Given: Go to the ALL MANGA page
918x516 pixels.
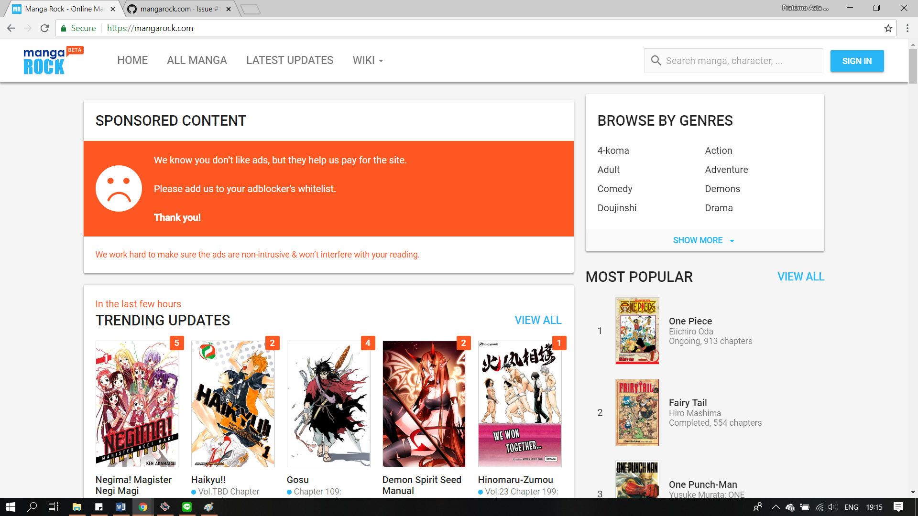Looking at the screenshot, I should tap(197, 60).
